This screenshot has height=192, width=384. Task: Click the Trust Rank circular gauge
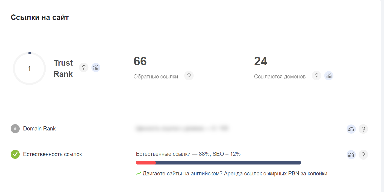(30, 68)
